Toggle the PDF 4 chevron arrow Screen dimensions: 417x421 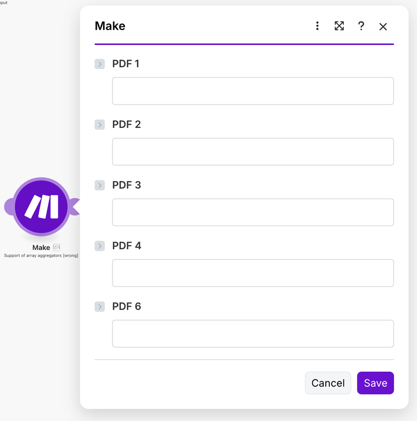[100, 246]
